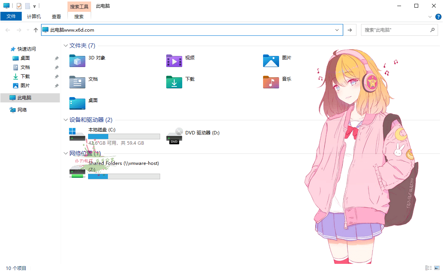Open the 音乐 folder icon

pos(271,82)
